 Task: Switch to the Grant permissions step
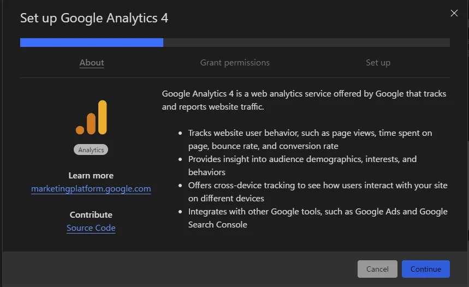click(x=235, y=63)
